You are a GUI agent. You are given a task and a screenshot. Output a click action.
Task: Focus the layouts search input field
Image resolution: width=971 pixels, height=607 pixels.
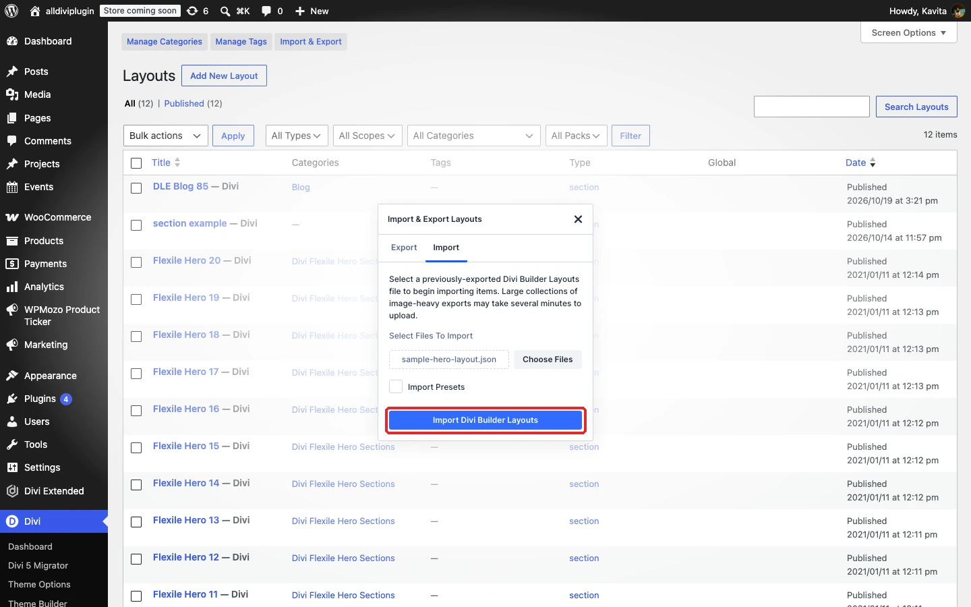(812, 107)
